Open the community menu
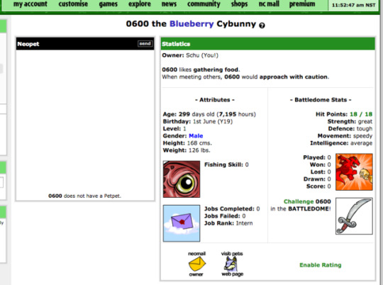This screenshot has height=285, width=383. pos(204,4)
